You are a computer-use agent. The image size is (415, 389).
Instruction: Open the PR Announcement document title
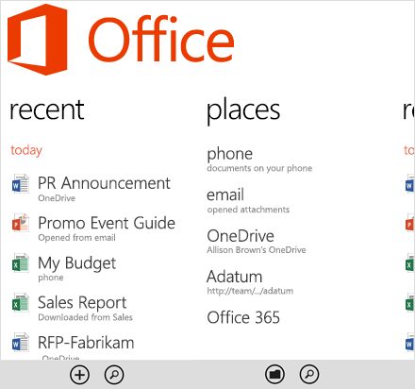pos(104,183)
